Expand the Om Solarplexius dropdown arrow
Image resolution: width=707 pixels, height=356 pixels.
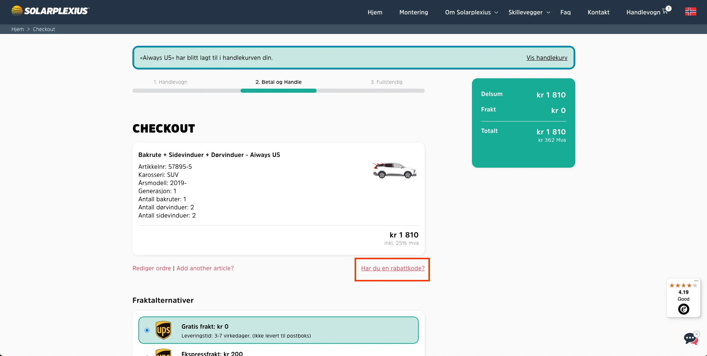pyautogui.click(x=496, y=13)
